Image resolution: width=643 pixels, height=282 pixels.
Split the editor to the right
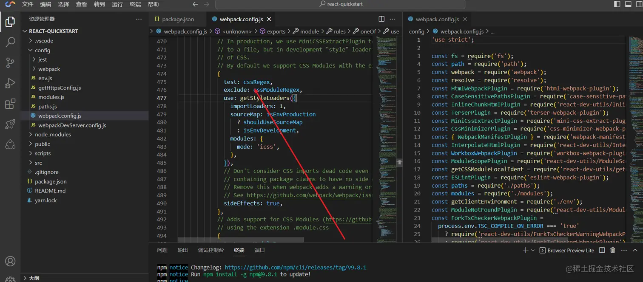pos(381,19)
